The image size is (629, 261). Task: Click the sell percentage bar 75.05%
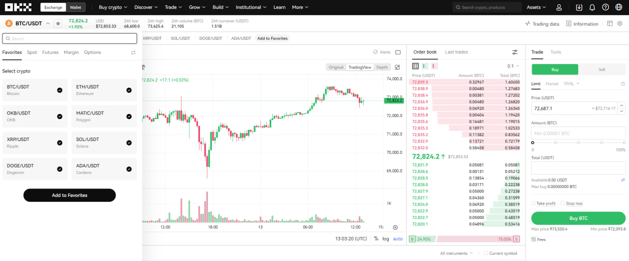tap(478, 239)
